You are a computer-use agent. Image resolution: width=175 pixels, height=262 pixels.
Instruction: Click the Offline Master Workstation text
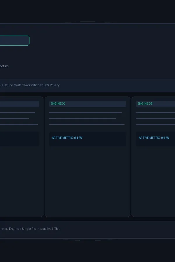pos(22,85)
